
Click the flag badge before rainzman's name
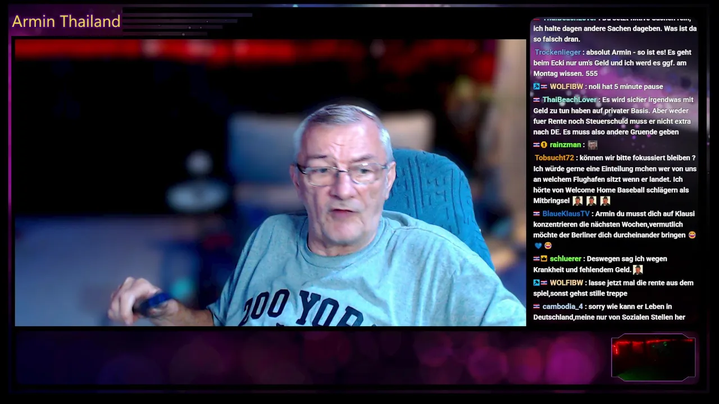tap(536, 145)
